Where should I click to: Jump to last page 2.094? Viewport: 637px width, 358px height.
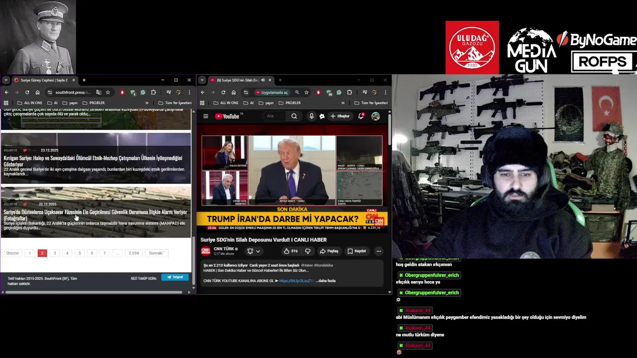point(134,253)
